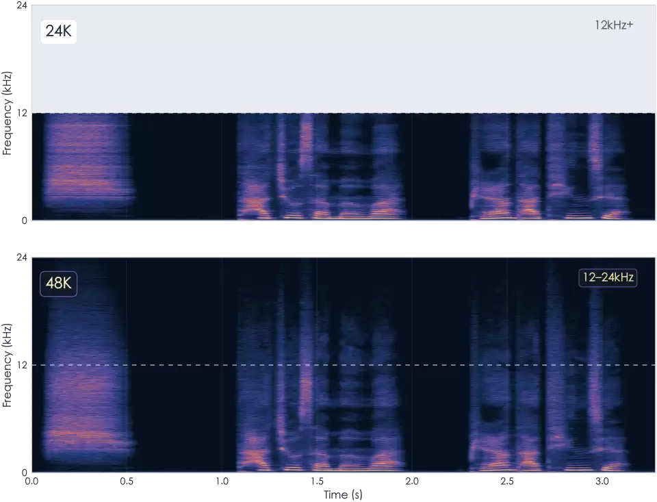Click the 24 frequency tick on 24K panel

pos(22,6)
